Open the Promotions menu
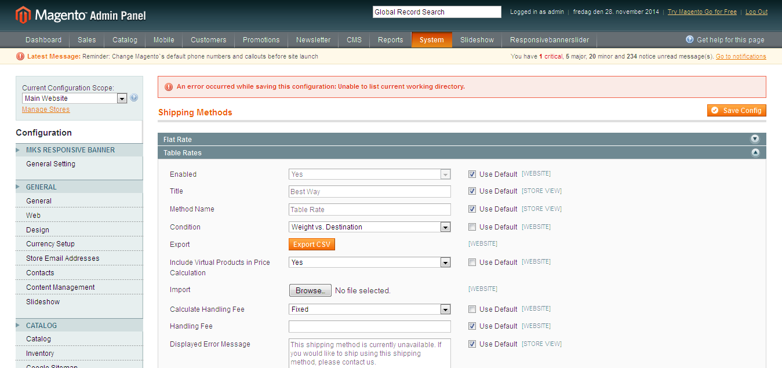The image size is (782, 368). pos(261,40)
